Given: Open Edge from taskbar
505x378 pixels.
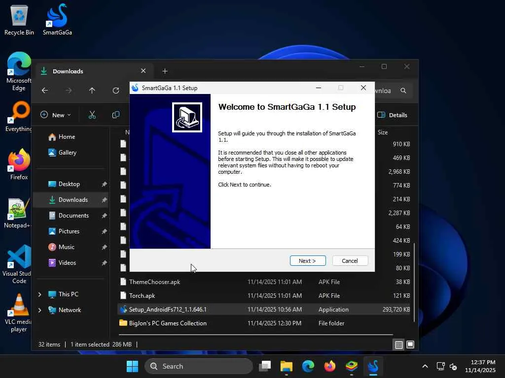Looking at the screenshot, I should [308, 366].
